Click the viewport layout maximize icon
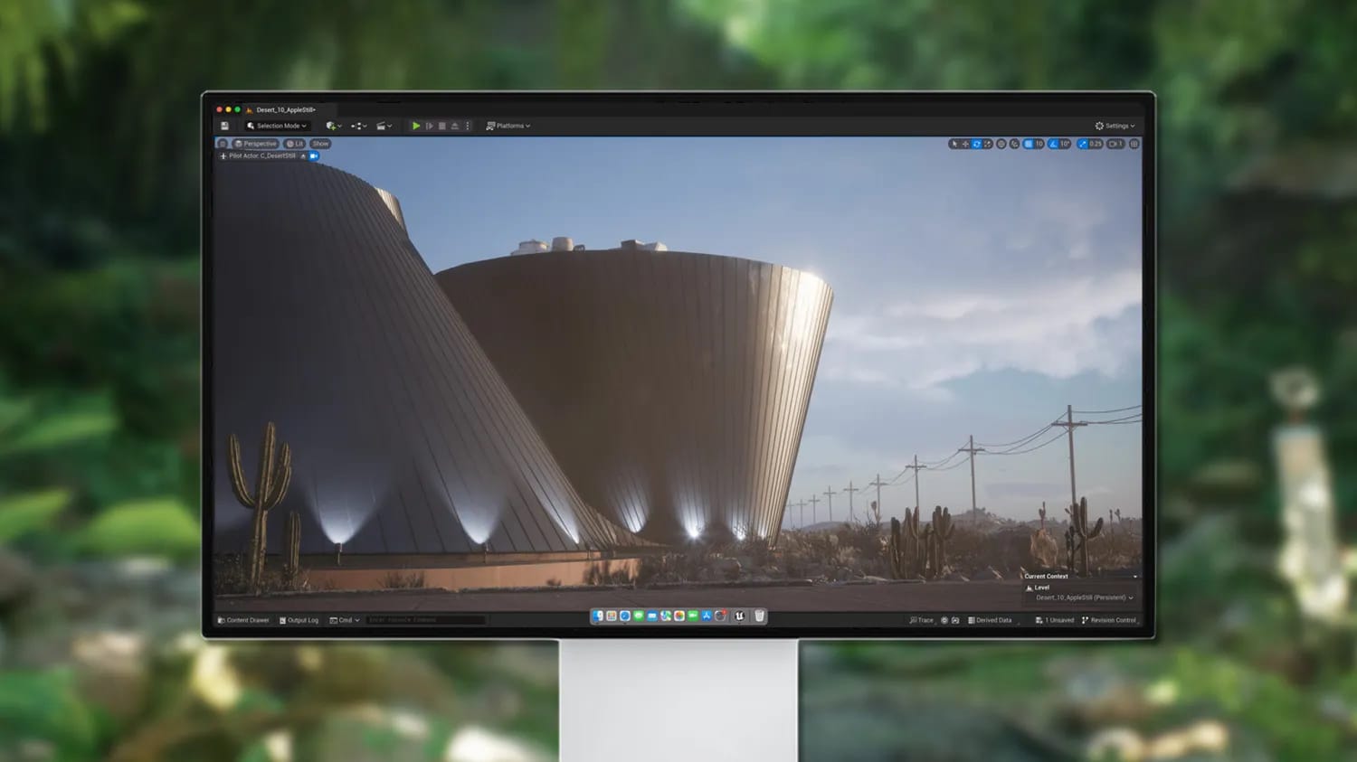This screenshot has width=1357, height=762. coord(1134,144)
